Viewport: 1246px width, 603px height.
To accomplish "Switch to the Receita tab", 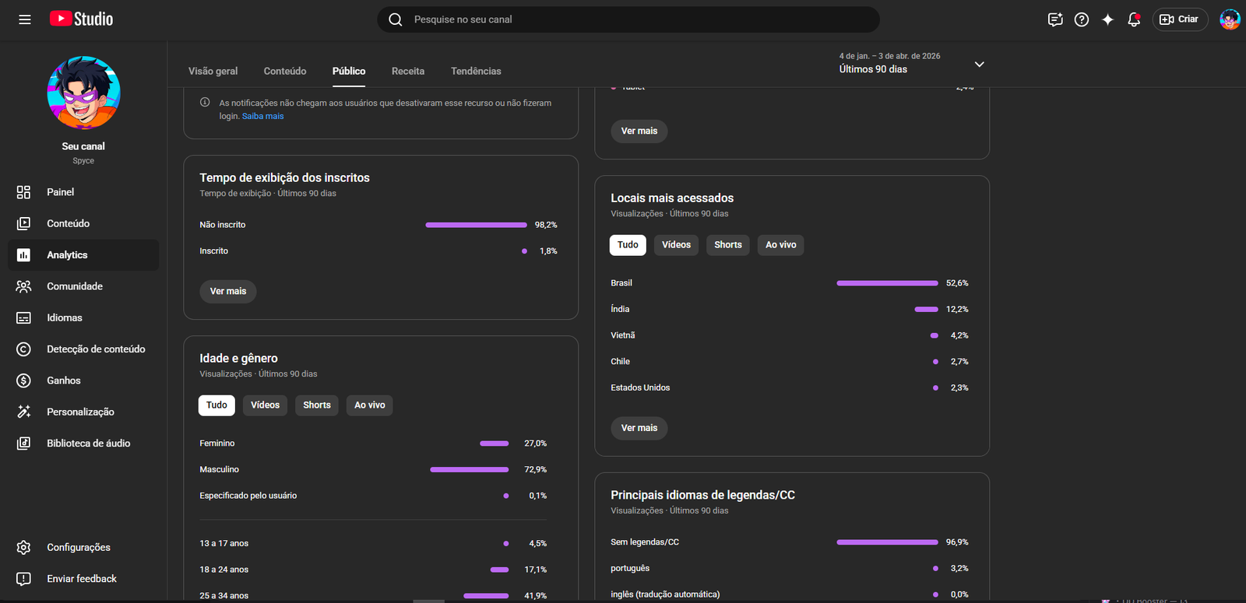I will [408, 71].
